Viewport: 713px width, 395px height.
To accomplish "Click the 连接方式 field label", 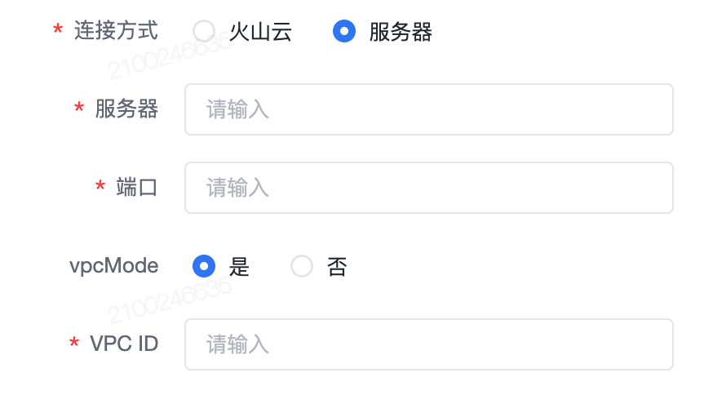I will [116, 31].
